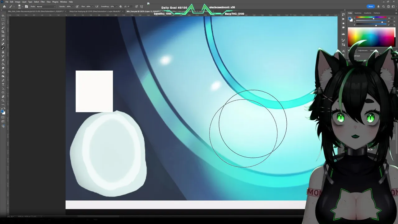The width and height of the screenshot is (398, 224).
Task: Switch to the Swatches panel tab
Action: click(358, 13)
